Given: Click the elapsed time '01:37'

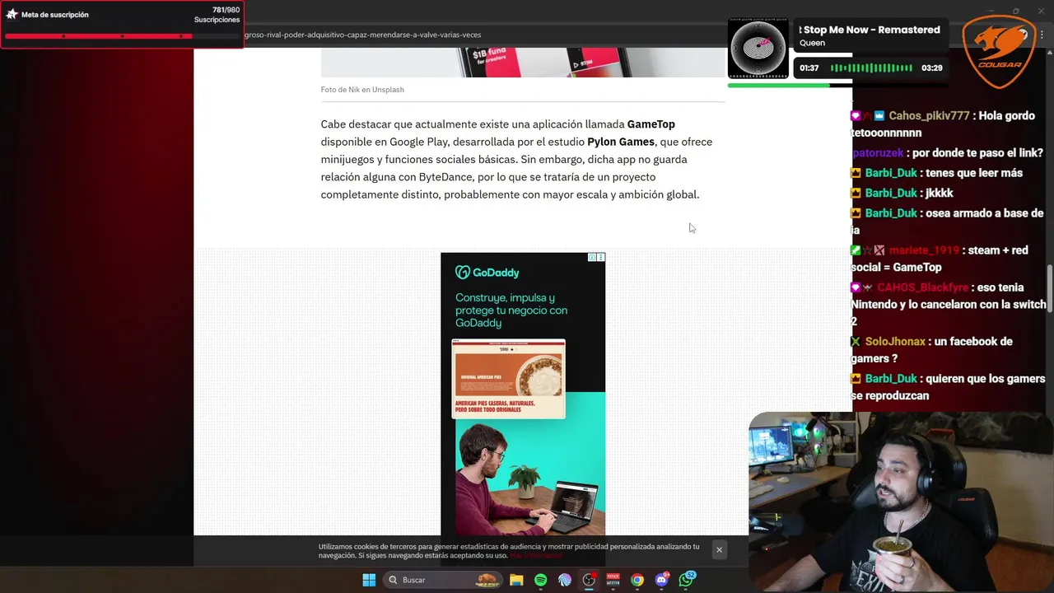Looking at the screenshot, I should (x=809, y=68).
